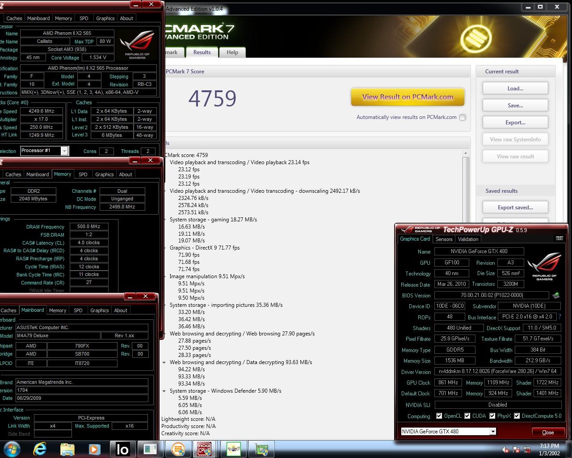Collapse the Data decrypting result group
Screen dimensions: 572x458
164,362
